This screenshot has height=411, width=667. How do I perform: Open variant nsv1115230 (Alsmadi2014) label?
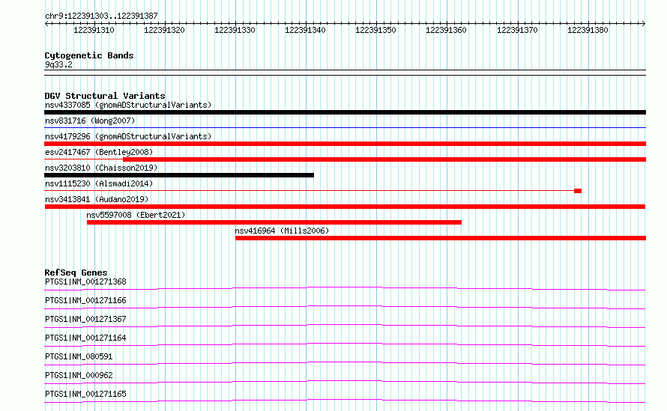(99, 183)
